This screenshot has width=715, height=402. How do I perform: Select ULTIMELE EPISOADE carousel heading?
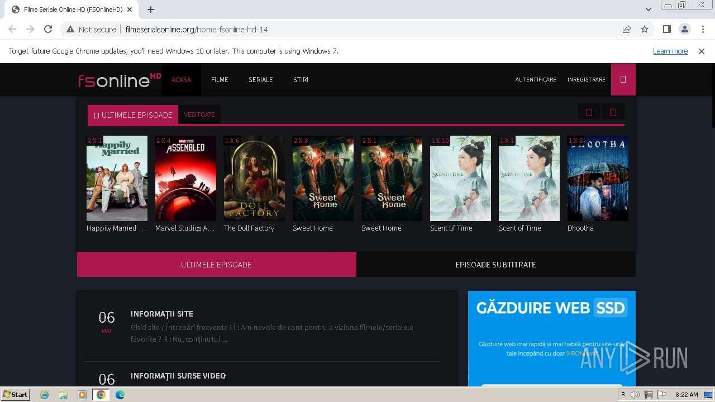(133, 115)
